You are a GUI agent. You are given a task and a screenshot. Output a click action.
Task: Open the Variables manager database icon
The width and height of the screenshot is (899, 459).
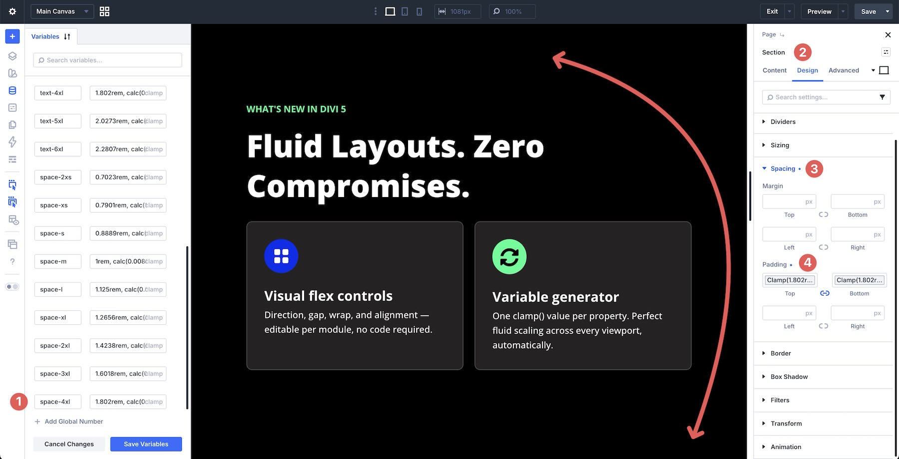coord(12,90)
